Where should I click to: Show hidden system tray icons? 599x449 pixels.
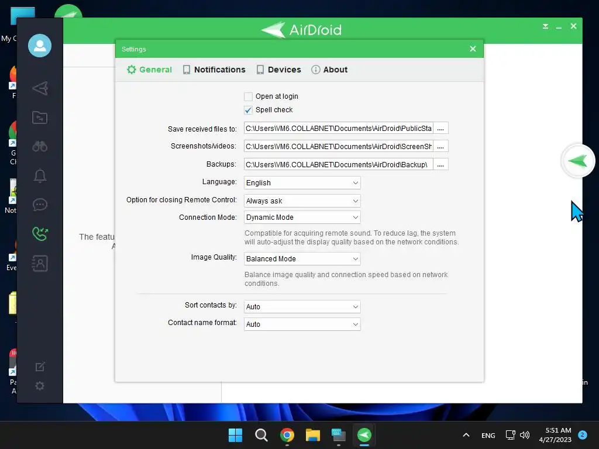coord(466,435)
